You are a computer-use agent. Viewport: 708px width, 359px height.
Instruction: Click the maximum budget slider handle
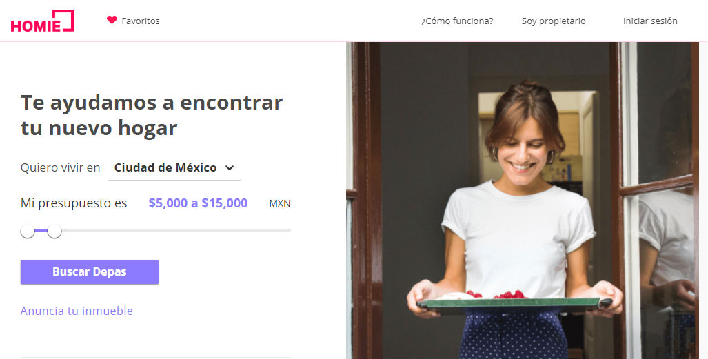pyautogui.click(x=54, y=231)
